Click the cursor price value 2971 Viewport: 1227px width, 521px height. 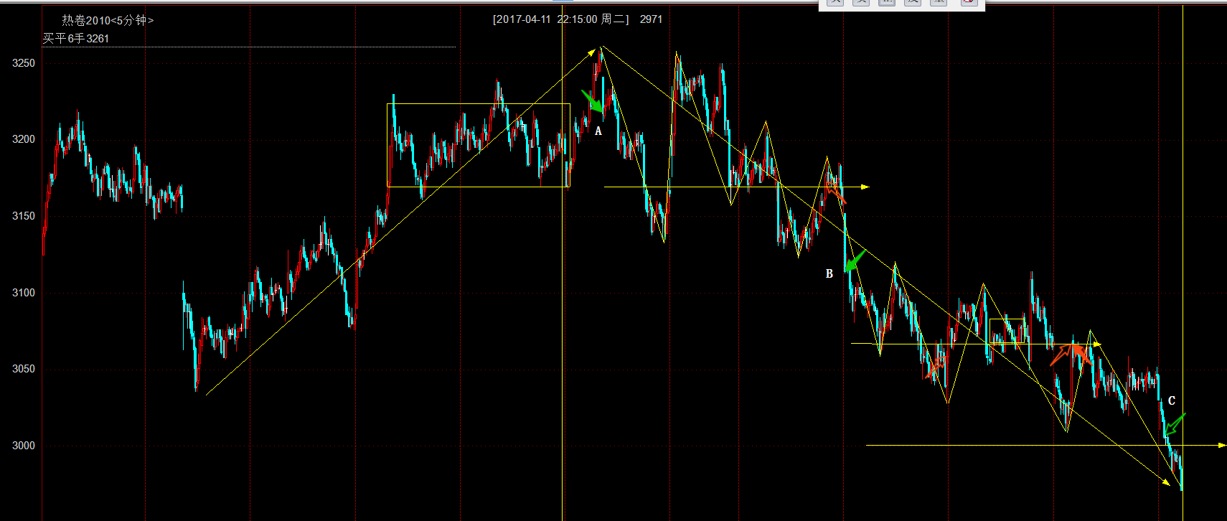[651, 19]
